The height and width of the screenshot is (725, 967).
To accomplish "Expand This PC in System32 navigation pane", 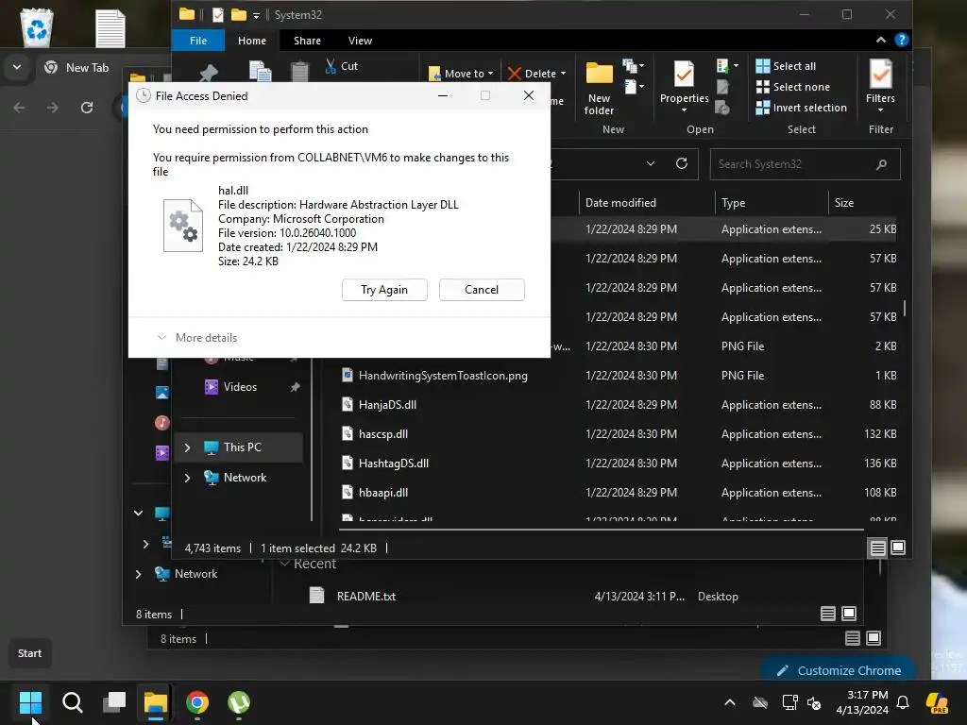I will tap(188, 447).
